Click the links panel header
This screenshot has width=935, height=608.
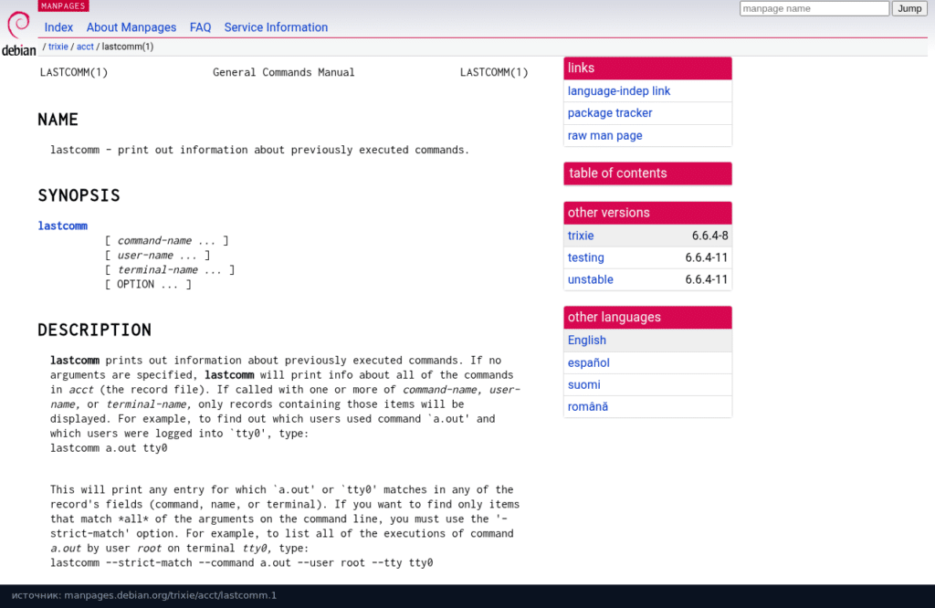(x=647, y=68)
